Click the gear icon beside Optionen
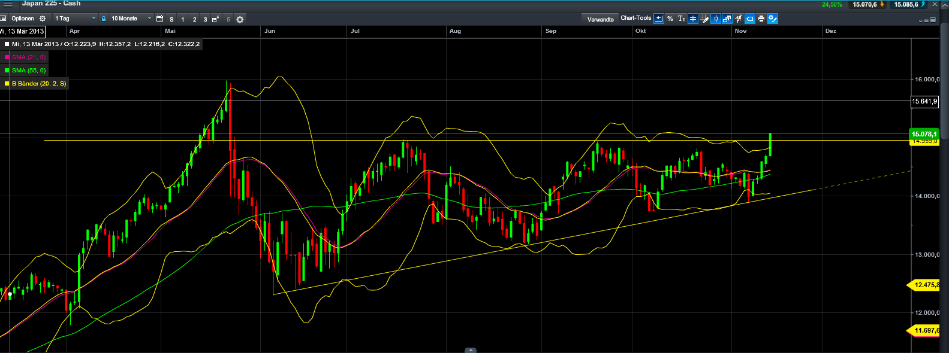The width and height of the screenshot is (949, 353). (43, 19)
